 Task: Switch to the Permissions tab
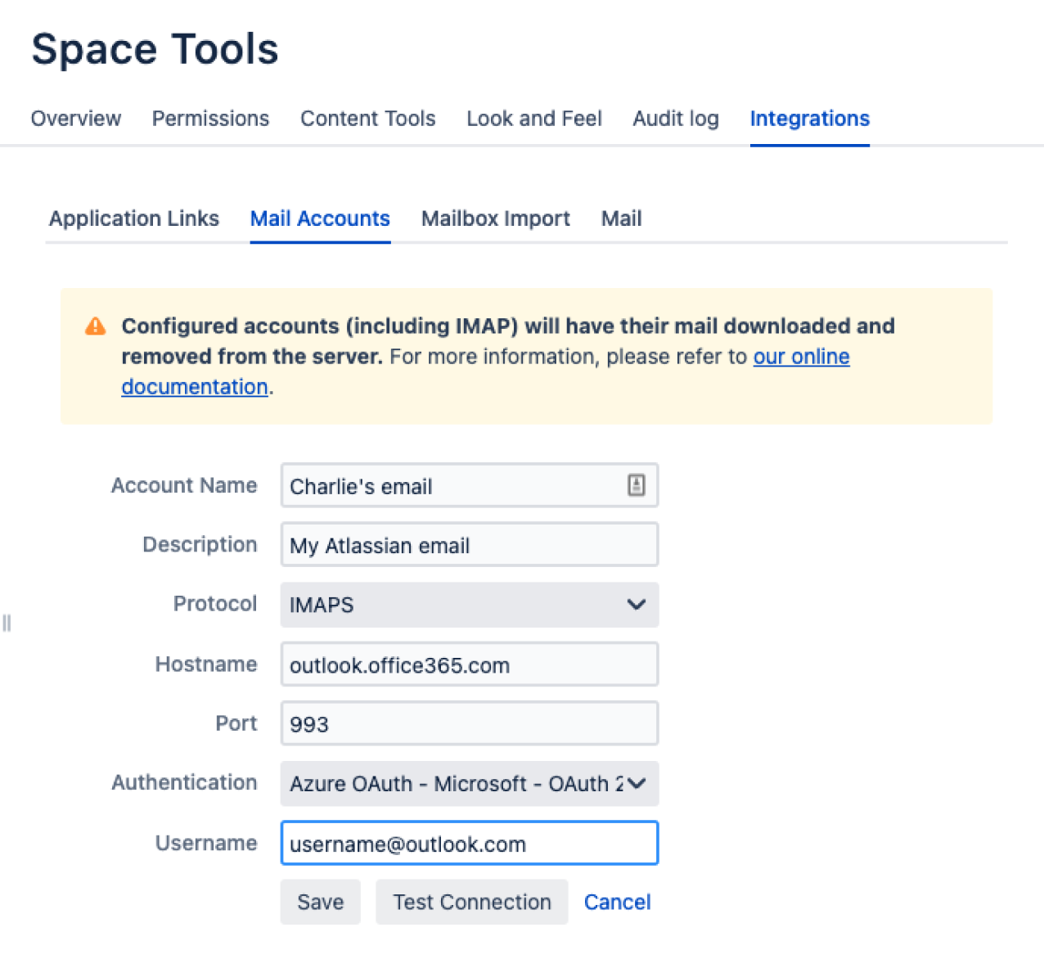coord(210,119)
